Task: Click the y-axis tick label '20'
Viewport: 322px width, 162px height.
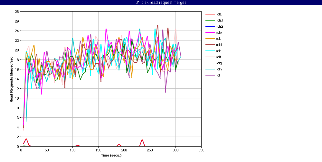Action: pyautogui.click(x=17, y=50)
